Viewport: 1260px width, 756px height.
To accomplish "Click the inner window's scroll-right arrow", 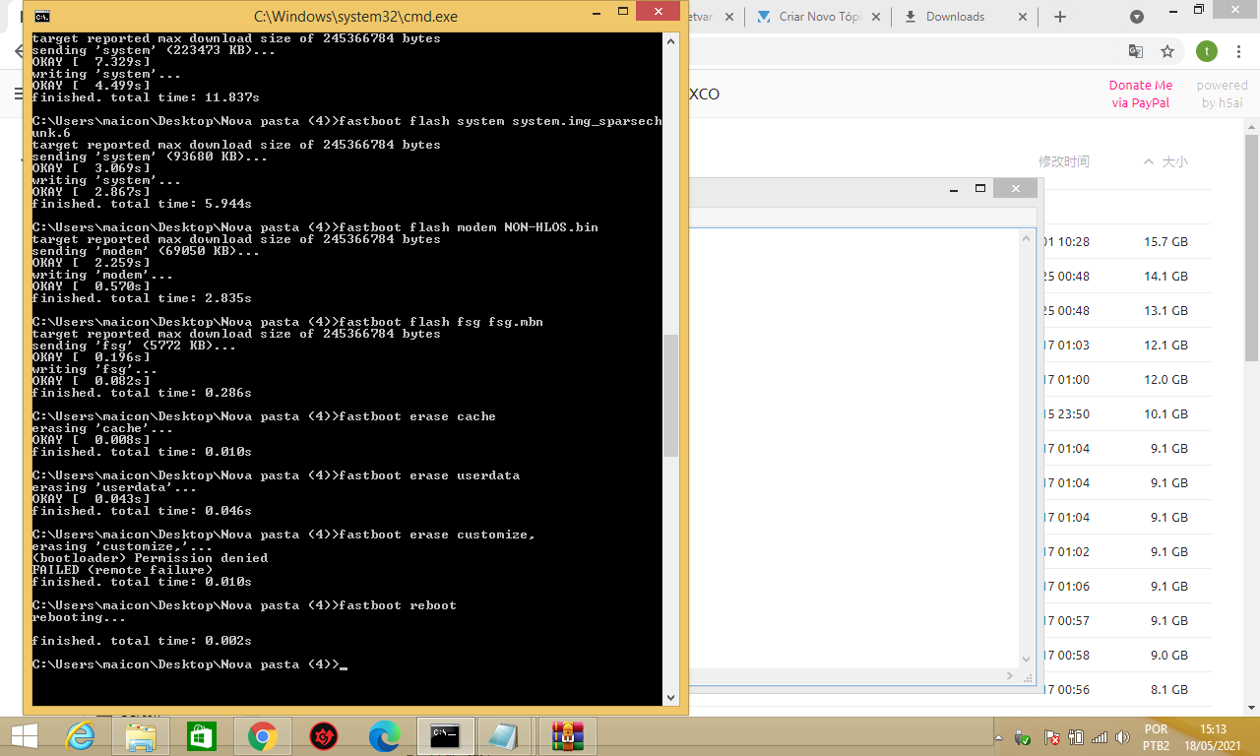I will (x=1010, y=676).
